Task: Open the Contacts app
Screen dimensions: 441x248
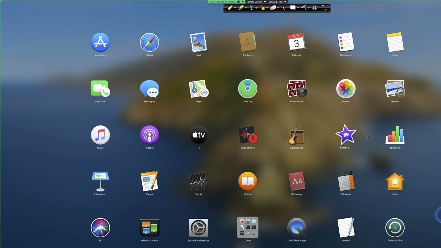Action: coord(248,42)
